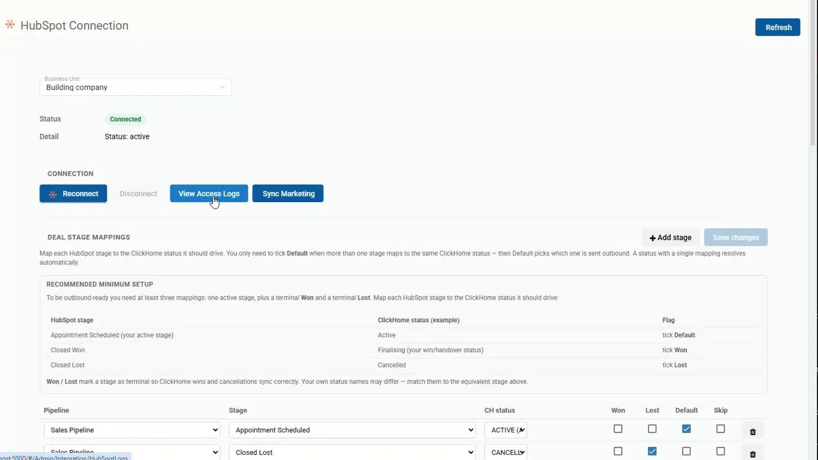Click the CONNECTION section heading
The image size is (818, 460).
[71, 173]
